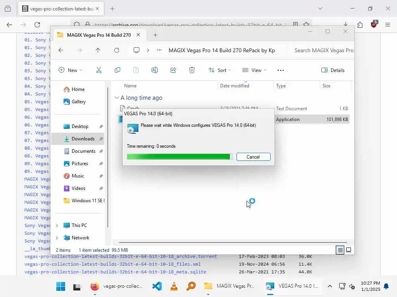
Task: Open the See more ellipsis menu in toolbar
Action: click(x=281, y=70)
